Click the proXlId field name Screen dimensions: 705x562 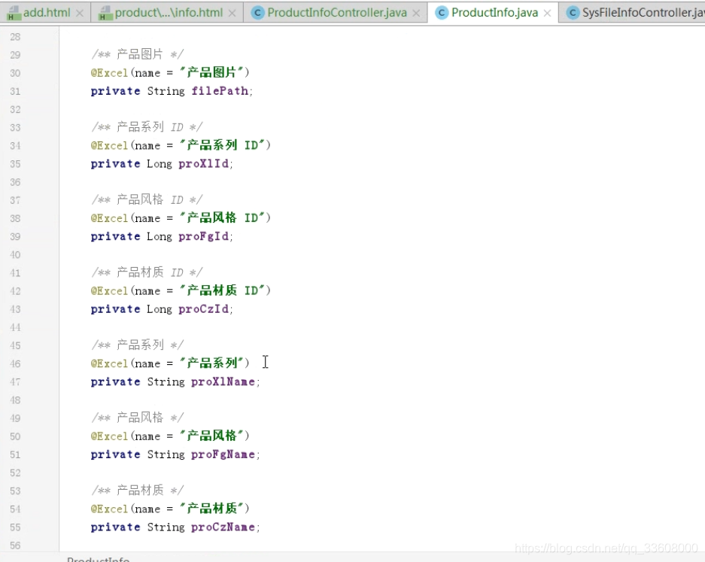[x=204, y=164]
